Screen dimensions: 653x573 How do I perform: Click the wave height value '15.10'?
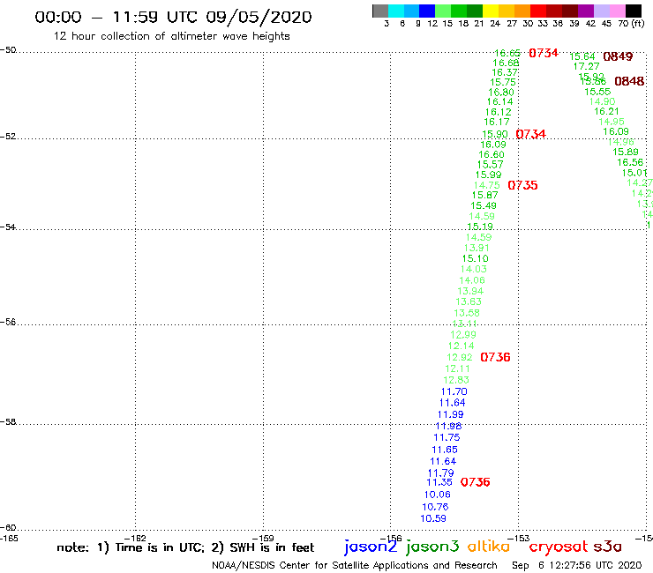(x=475, y=258)
